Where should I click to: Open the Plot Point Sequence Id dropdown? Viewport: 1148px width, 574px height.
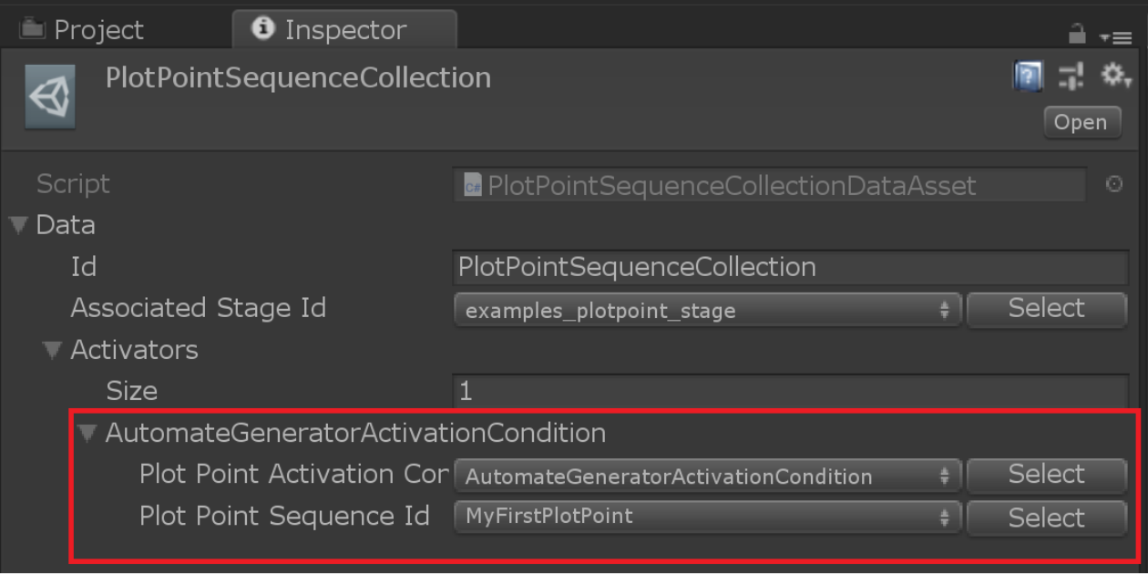[708, 517]
